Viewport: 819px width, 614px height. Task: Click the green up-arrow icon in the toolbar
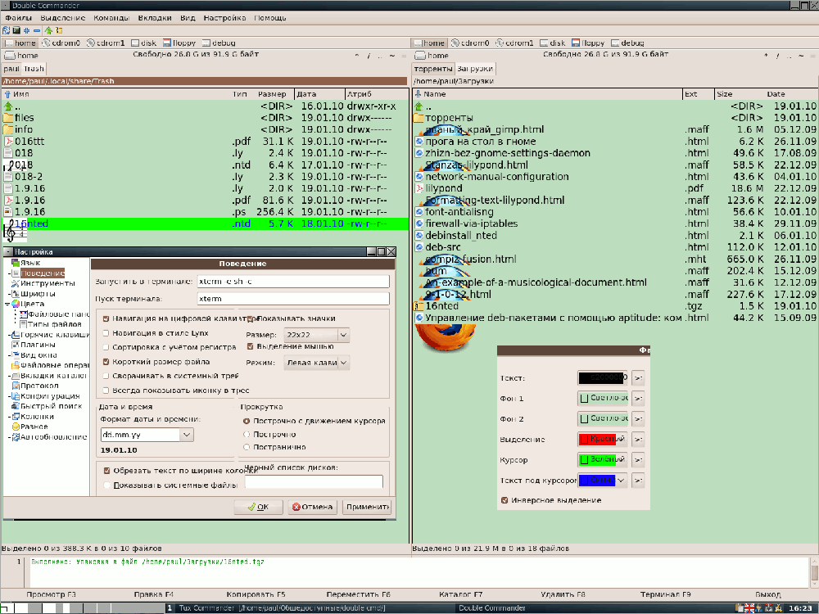click(x=48, y=30)
